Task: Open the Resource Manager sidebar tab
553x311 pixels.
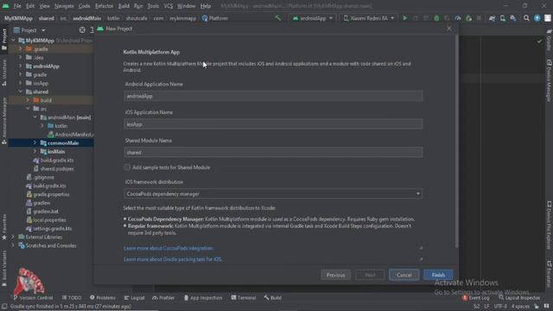Action: (4, 120)
